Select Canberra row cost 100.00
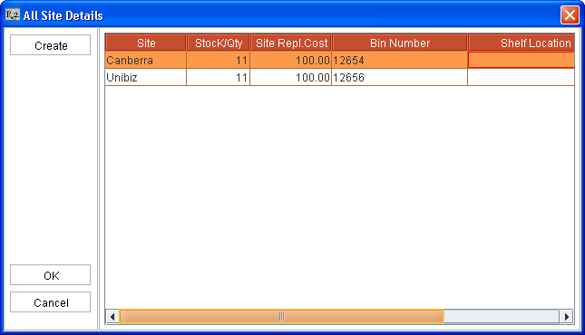585x335 pixels. click(x=291, y=60)
